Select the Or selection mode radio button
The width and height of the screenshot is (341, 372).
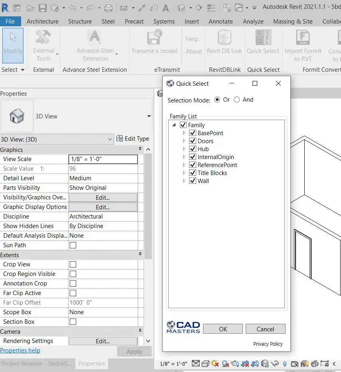218,100
